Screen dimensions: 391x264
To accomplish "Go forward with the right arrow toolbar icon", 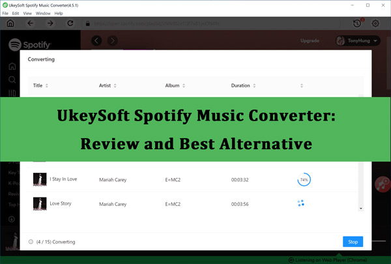I will [50, 23].
